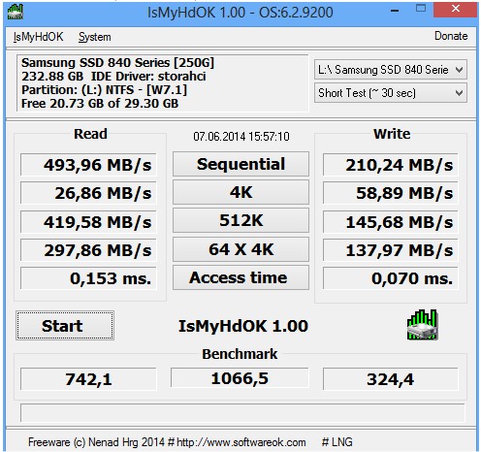Open the IsMyHdOK menu
The width and height of the screenshot is (481, 452).
point(38,37)
